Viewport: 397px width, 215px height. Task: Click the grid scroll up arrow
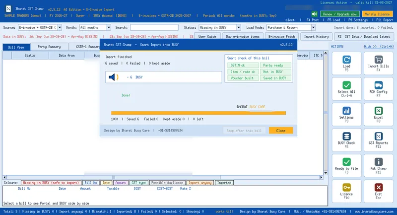(326, 53)
